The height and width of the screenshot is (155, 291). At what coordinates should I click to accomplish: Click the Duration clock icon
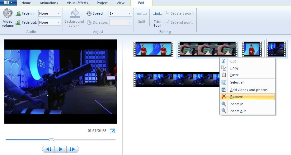[x=89, y=22]
